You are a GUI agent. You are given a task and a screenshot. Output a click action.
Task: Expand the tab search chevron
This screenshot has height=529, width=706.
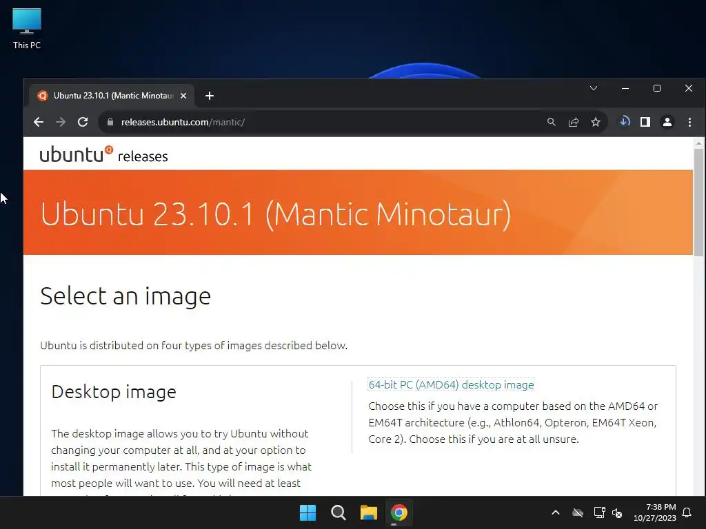(594, 88)
